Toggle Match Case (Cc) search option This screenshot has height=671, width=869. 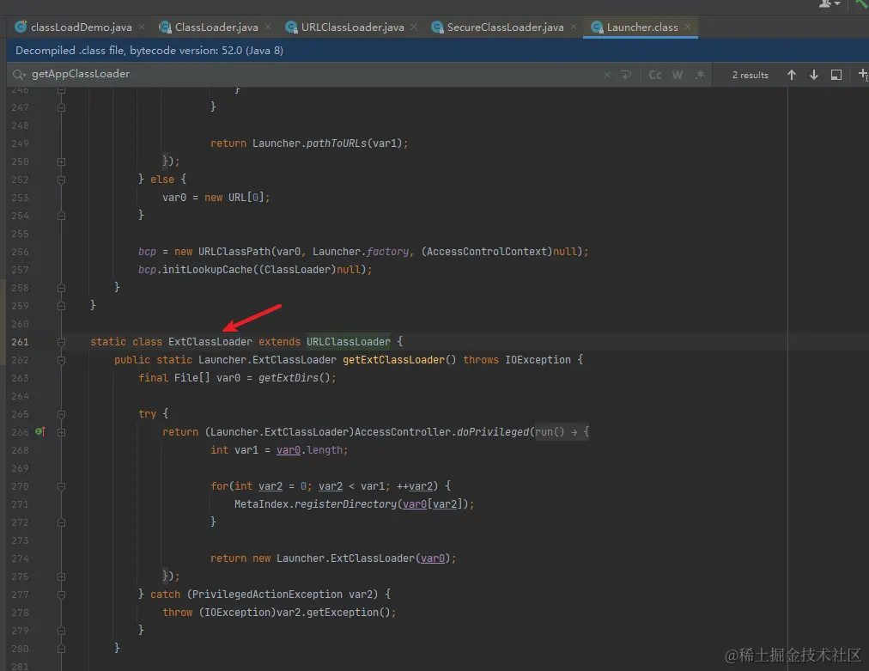[x=655, y=75]
